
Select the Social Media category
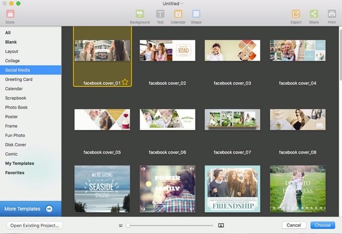pyautogui.click(x=31, y=70)
